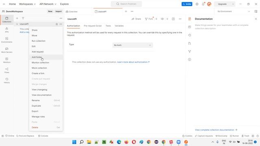The width and height of the screenshot is (260, 146).
Task: Switch to the Pre-request Script tab
Action: click(93, 26)
